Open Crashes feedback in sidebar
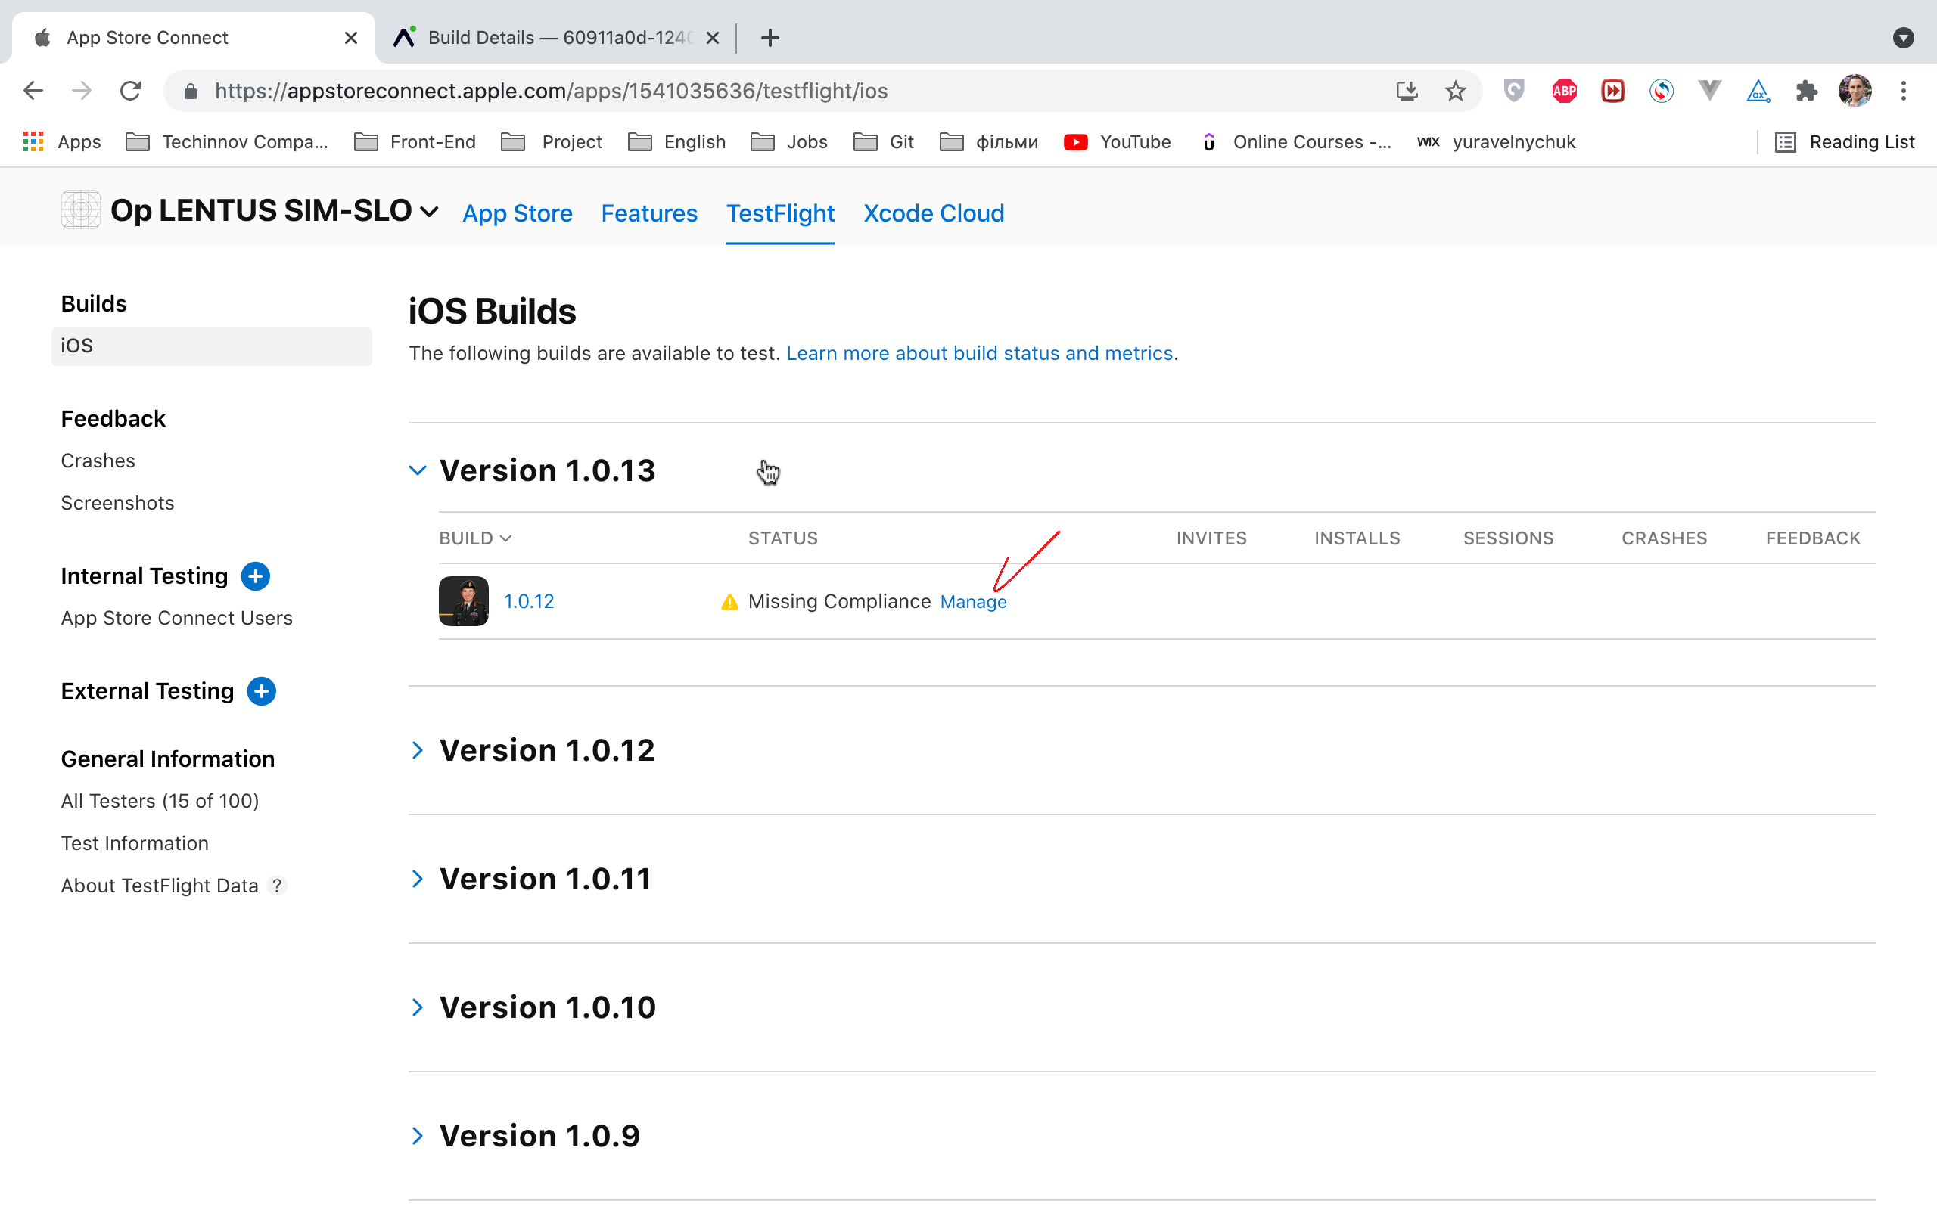The image size is (1937, 1210). [x=98, y=460]
